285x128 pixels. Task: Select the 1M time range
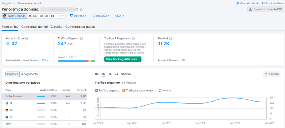[x=97, y=74]
